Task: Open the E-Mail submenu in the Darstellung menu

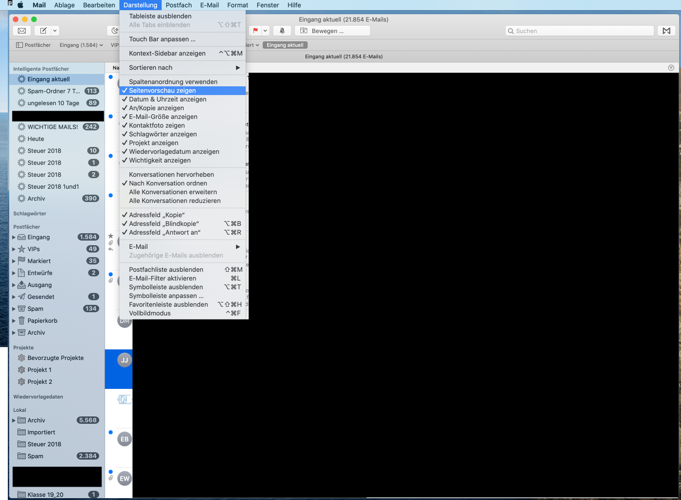Action: coord(183,247)
